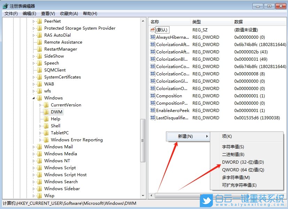Click the 类型 column header

coord(197,21)
